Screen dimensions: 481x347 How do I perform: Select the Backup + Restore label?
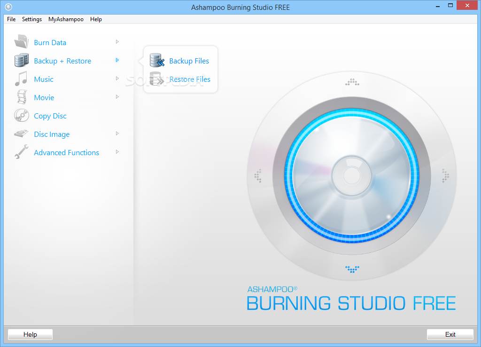pos(62,61)
